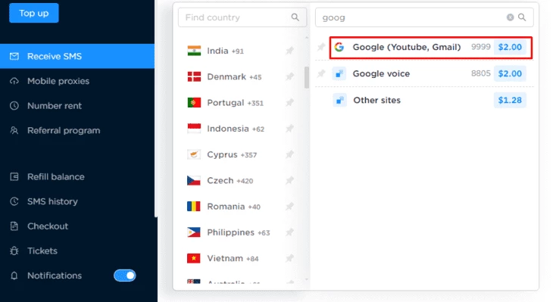Viewport: 553px width, 302px height.
Task: Click the service search magnifier icon
Action: coord(522,17)
